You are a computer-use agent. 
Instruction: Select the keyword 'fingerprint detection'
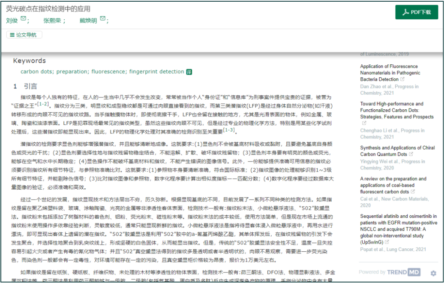coord(157,72)
